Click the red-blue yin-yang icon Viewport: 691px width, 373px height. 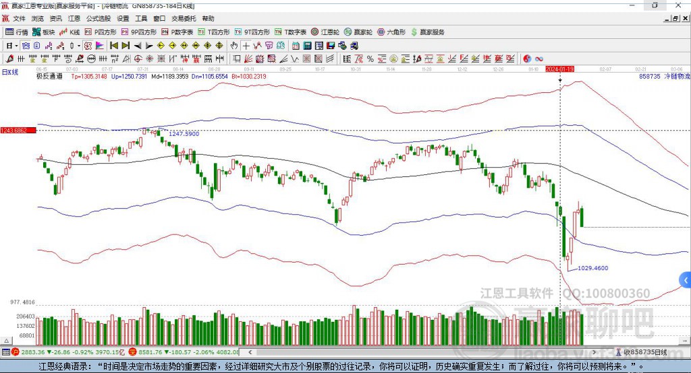tap(527, 59)
